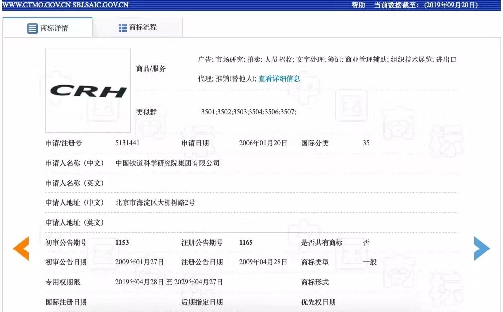Screen dimensions: 503x312
Task: Click the 申请/注册号 label
Action: (64, 143)
